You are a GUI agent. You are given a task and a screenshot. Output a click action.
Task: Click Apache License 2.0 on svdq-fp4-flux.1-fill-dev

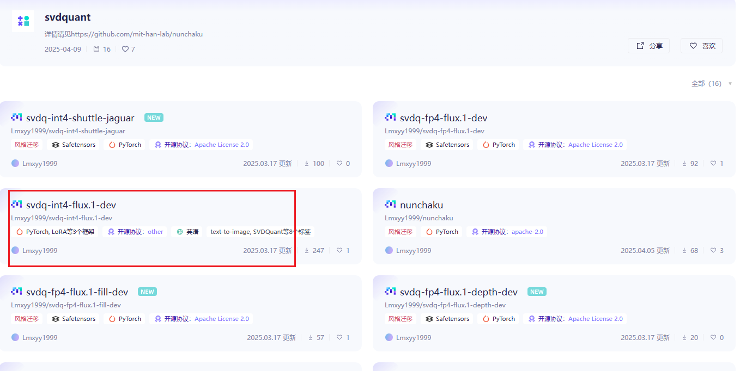[x=221, y=319]
